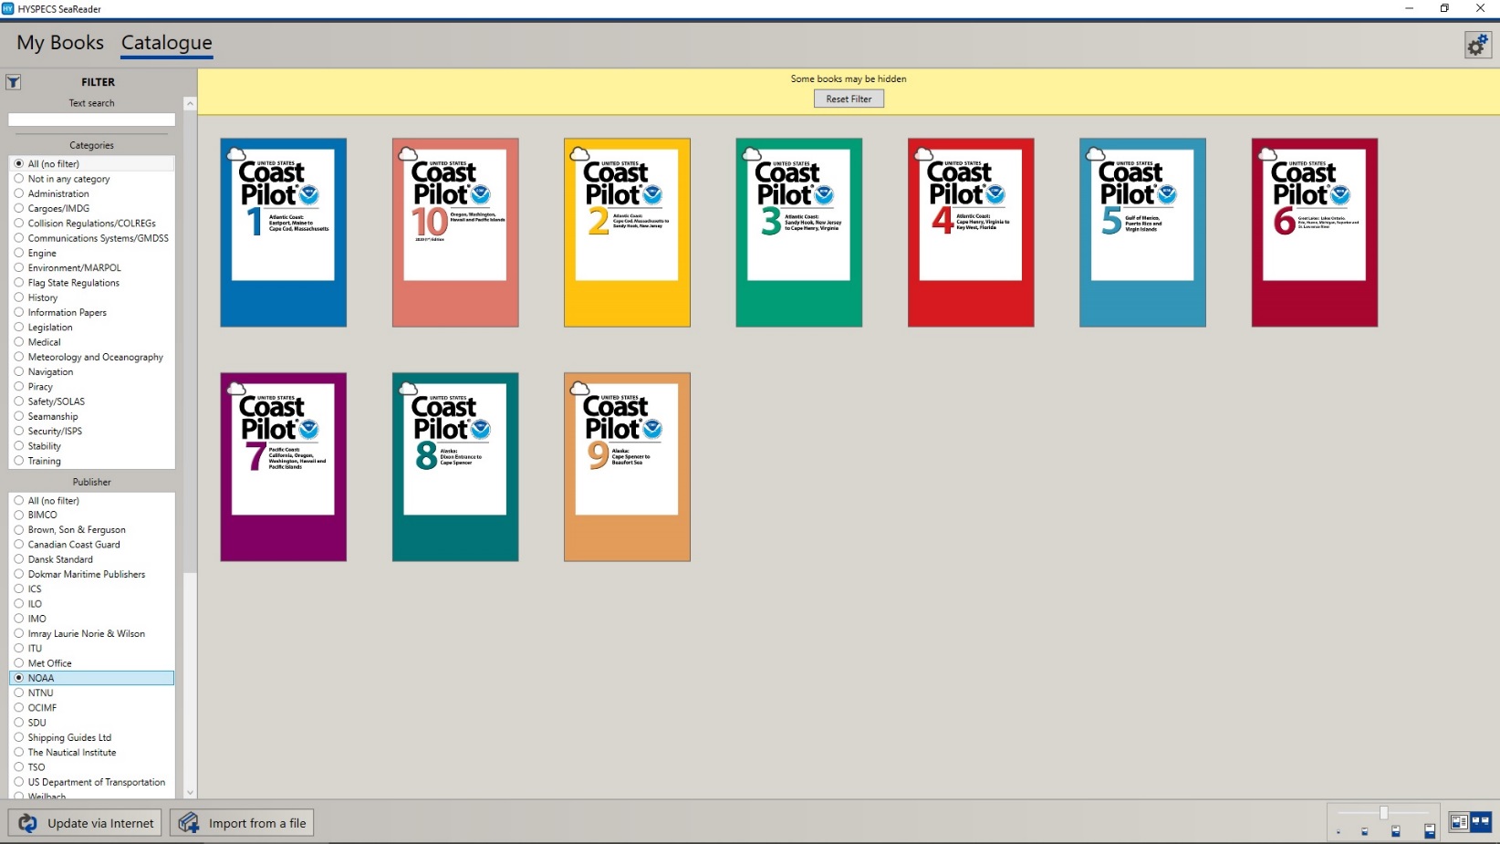Open the Catalogue tab

(167, 43)
